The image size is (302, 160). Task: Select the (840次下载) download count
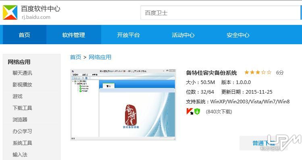(x=219, y=112)
